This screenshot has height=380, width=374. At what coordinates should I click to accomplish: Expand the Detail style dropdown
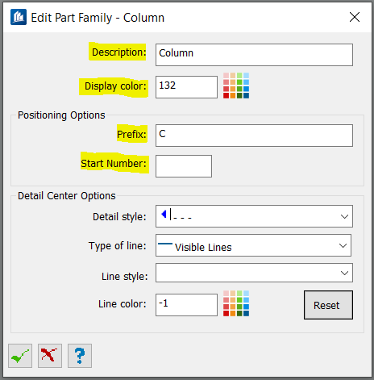pos(254,216)
